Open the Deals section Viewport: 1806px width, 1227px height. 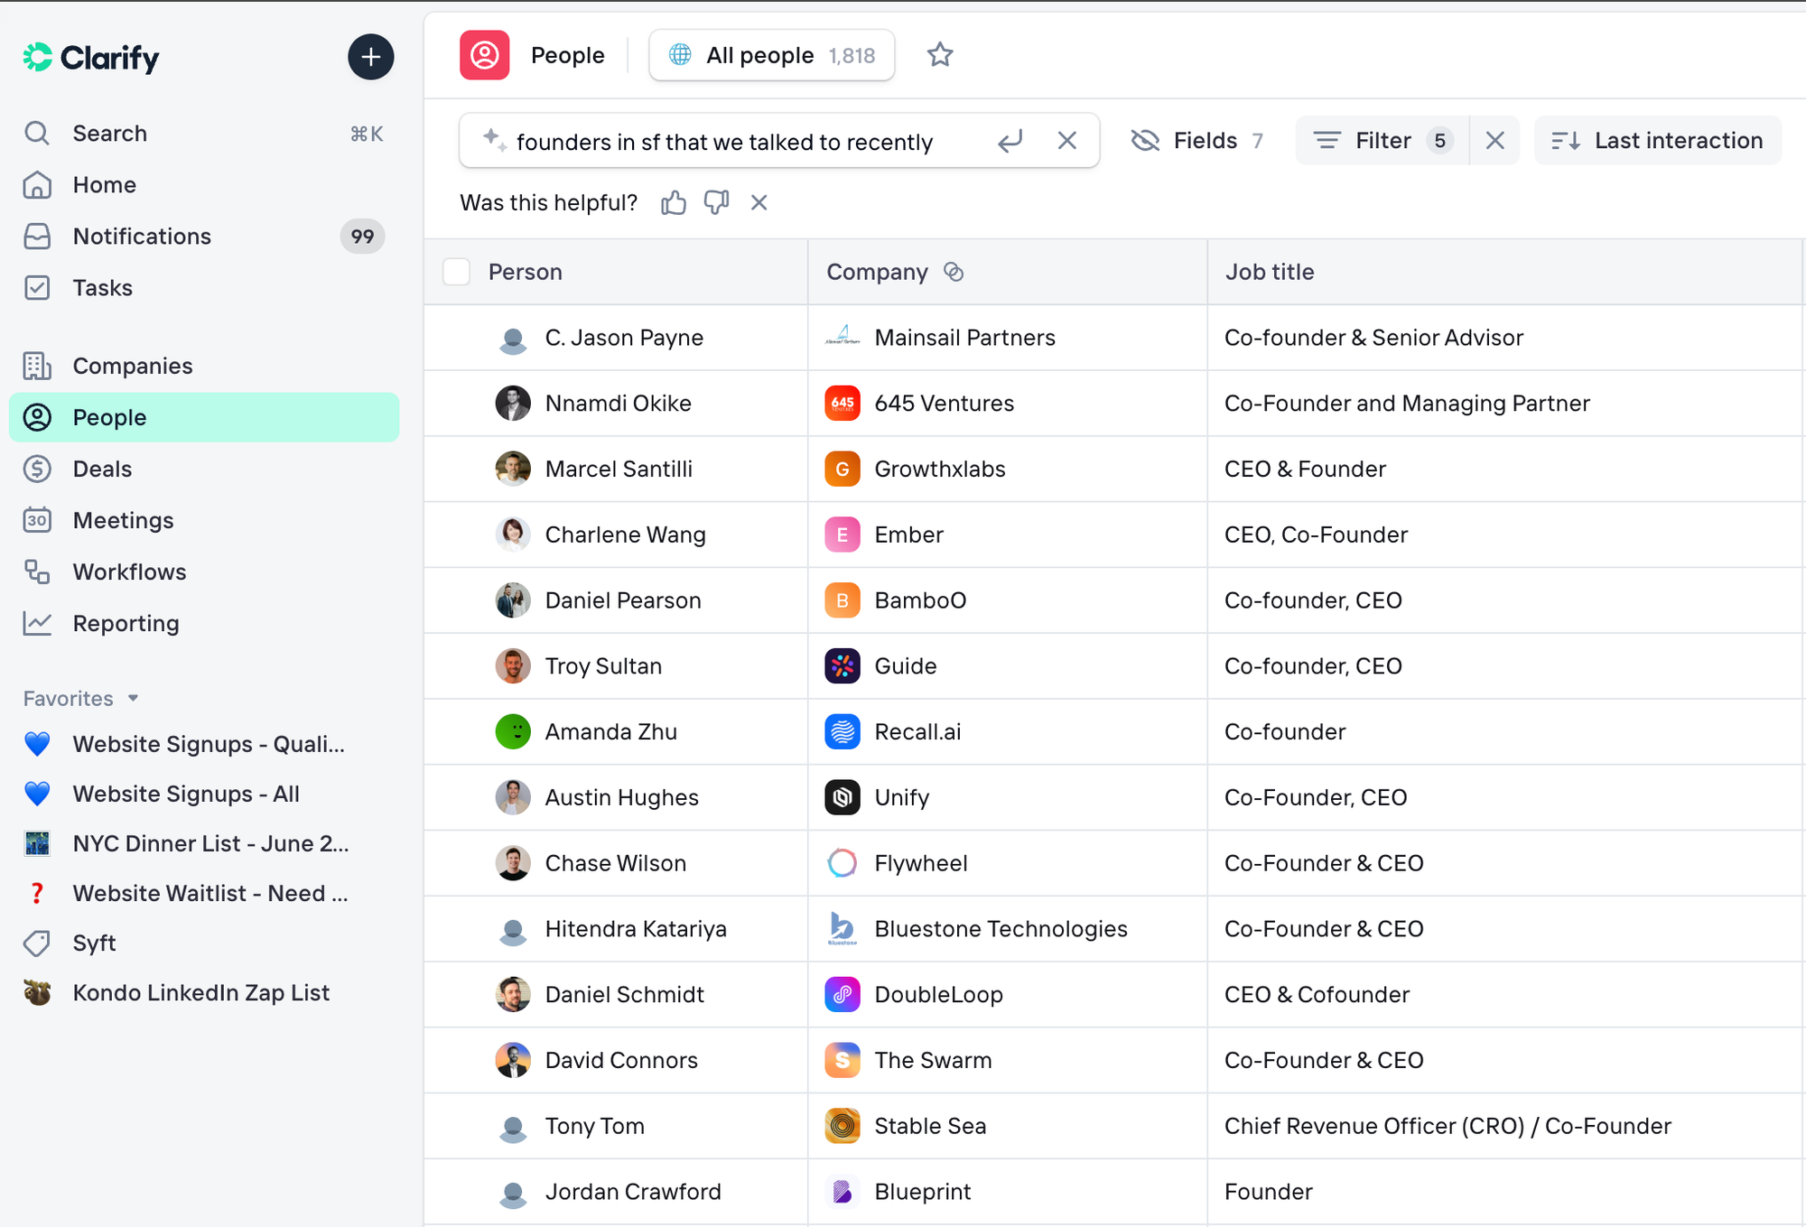tap(102, 469)
